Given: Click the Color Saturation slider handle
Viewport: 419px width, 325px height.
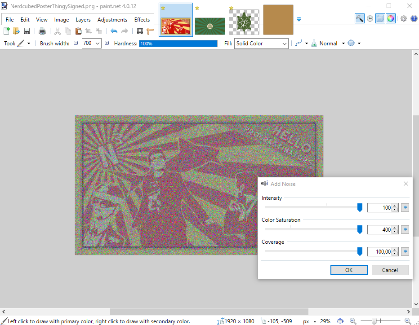Looking at the screenshot, I should click(360, 229).
